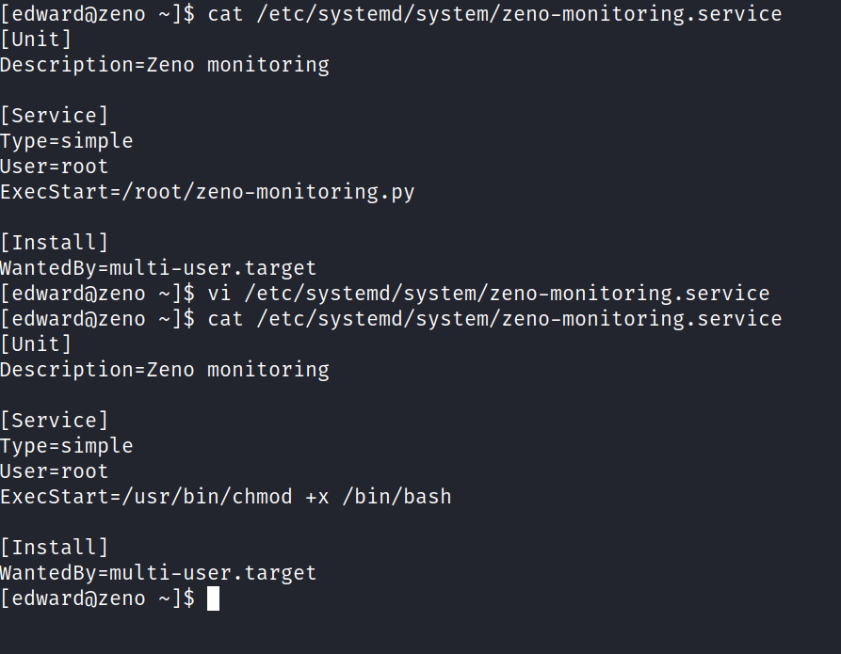Click [Unit] header in the edited file output
The height and width of the screenshot is (654, 841).
tap(36, 344)
